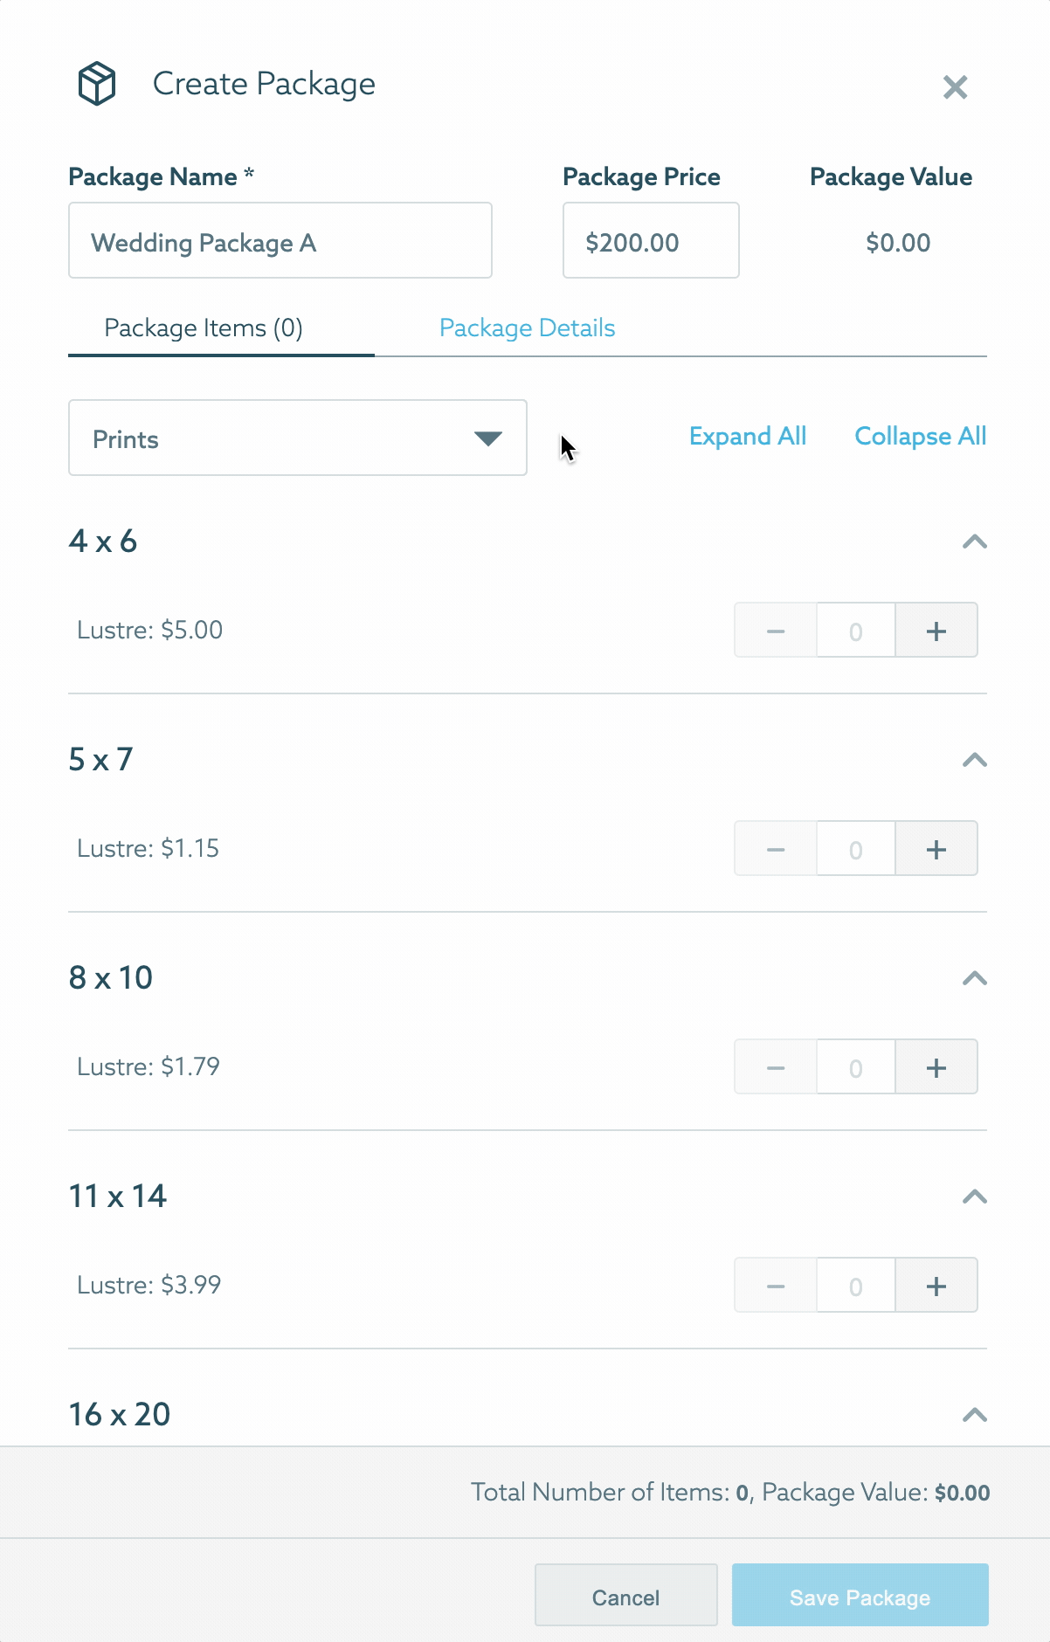Screen dimensions: 1050x1642
Task: Edit the Package Price value field
Action: click(651, 240)
